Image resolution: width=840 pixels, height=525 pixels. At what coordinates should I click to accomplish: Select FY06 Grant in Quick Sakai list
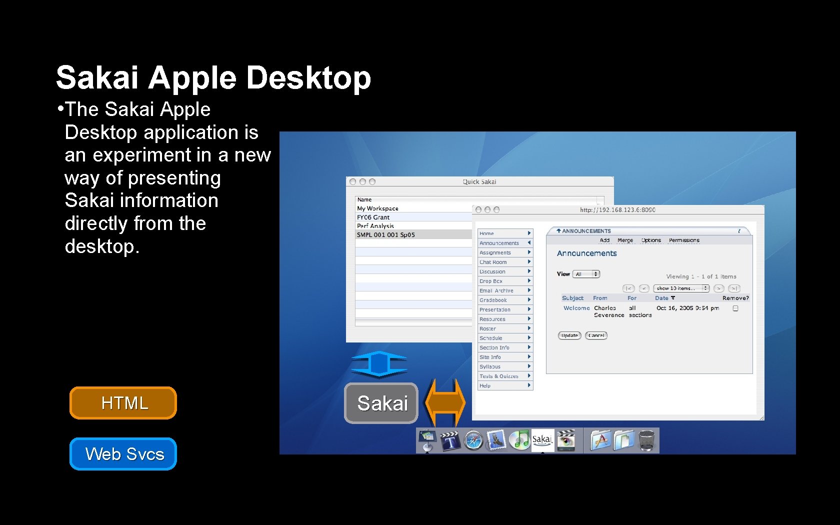[413, 217]
